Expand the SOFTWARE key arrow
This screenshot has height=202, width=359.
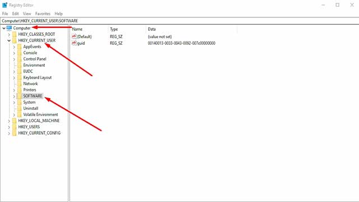point(14,96)
